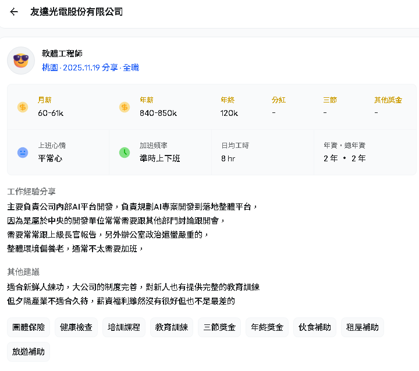Screen dimensions: 419x371
Task: Click the 8 hr daily hours value
Action: [x=228, y=158]
